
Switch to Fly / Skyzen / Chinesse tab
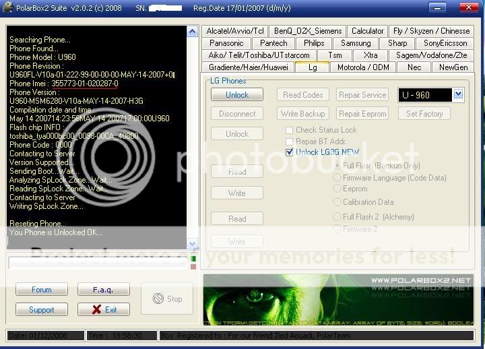(x=432, y=31)
